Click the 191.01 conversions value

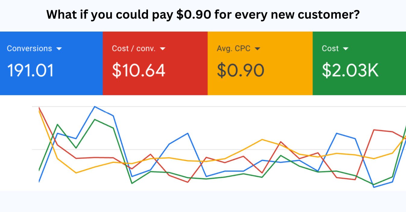coord(30,71)
